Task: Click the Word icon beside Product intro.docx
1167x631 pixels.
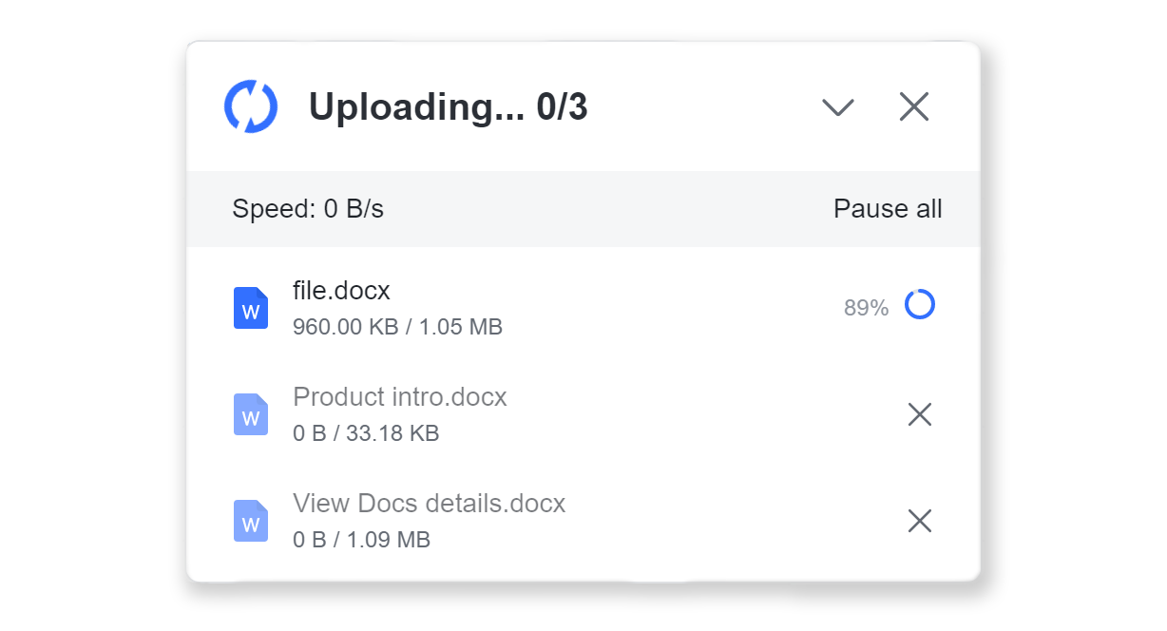Action: point(251,414)
